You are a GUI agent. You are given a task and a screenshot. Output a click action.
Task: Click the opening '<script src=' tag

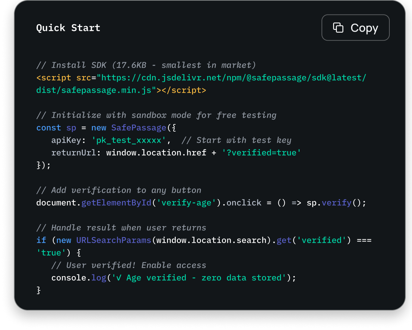pos(66,78)
